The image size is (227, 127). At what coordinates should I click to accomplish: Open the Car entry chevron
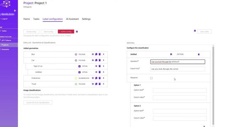(104, 60)
